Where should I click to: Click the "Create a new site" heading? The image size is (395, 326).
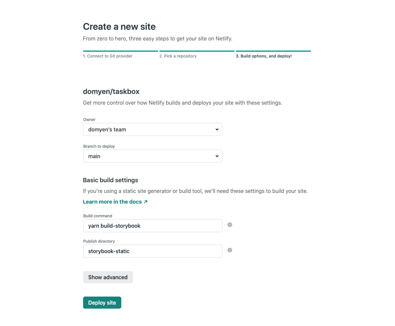119,26
